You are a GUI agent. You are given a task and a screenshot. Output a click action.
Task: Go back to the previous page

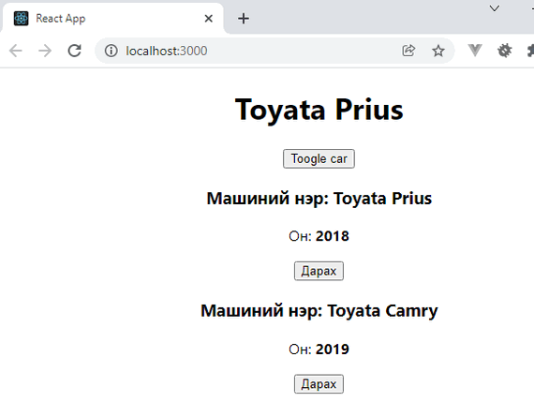[x=16, y=52]
